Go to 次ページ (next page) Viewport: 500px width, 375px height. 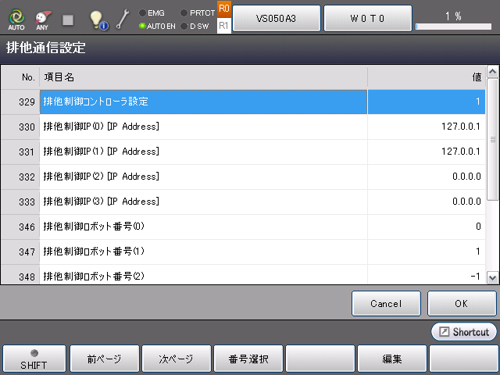click(x=177, y=359)
